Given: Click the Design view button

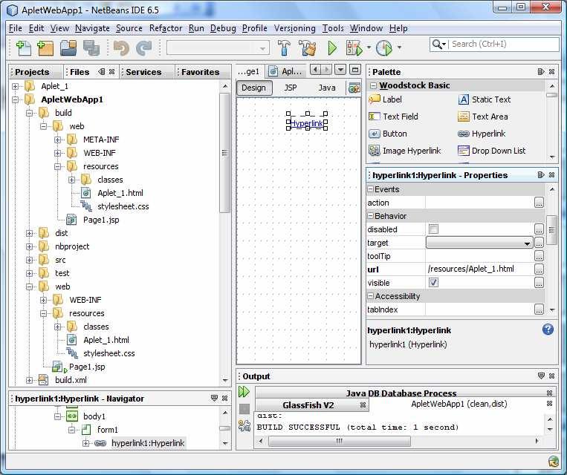Looking at the screenshot, I should point(254,88).
